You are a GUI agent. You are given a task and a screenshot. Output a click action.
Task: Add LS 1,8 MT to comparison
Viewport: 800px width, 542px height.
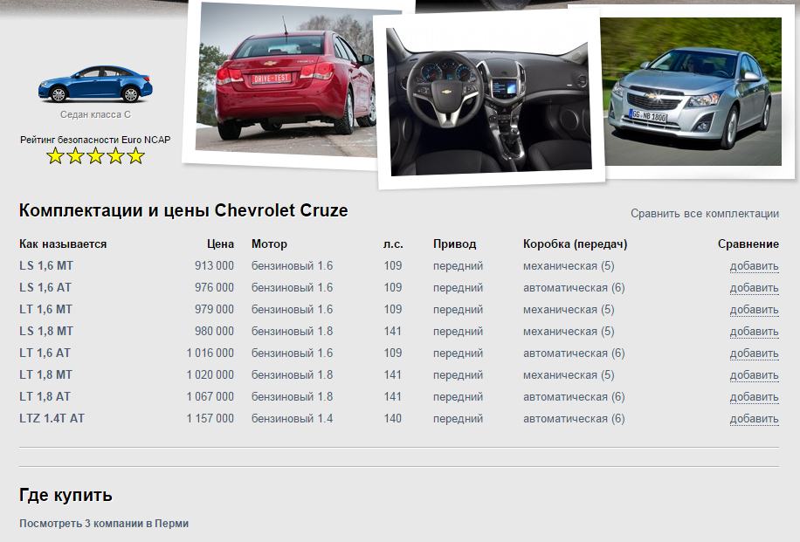pos(754,332)
